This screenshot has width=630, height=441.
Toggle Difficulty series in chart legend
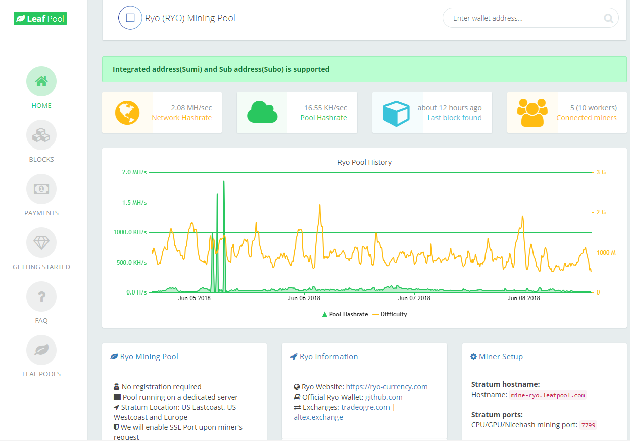coord(390,314)
